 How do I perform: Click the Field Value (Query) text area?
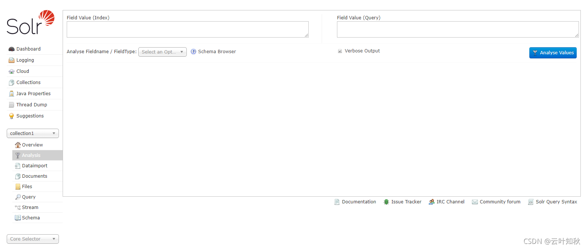pos(458,29)
